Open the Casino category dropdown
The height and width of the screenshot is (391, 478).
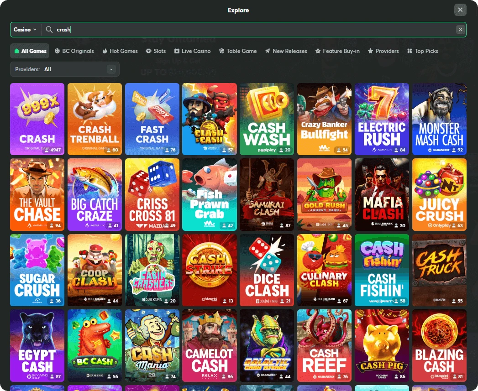25,29
